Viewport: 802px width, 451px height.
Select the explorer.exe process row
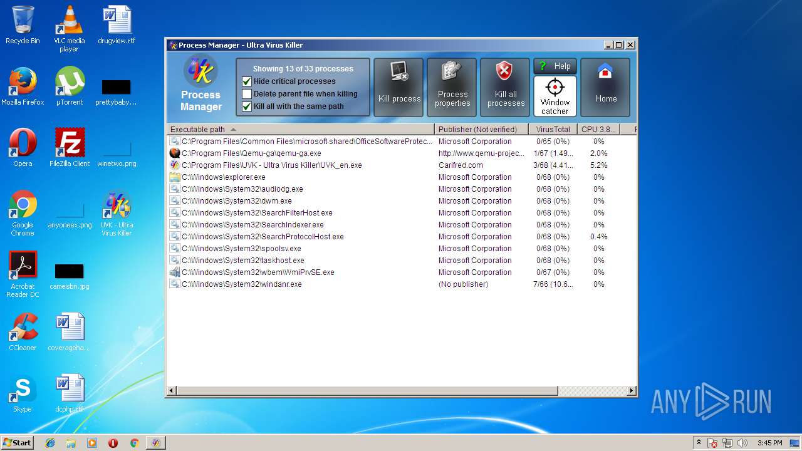tap(401, 177)
